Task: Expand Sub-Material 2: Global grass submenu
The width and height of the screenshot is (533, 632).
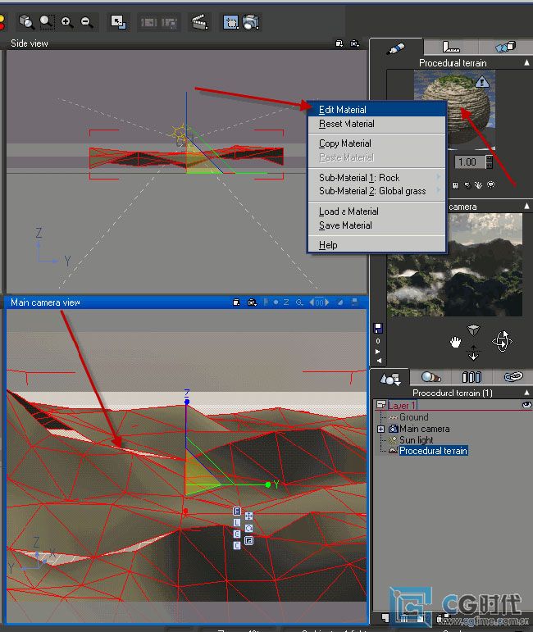Action: pyautogui.click(x=376, y=191)
